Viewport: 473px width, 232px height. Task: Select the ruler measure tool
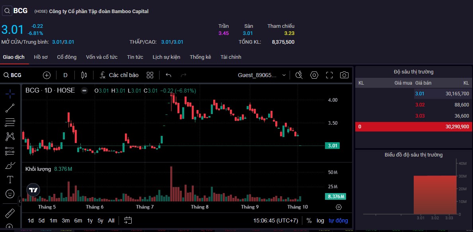(10, 213)
